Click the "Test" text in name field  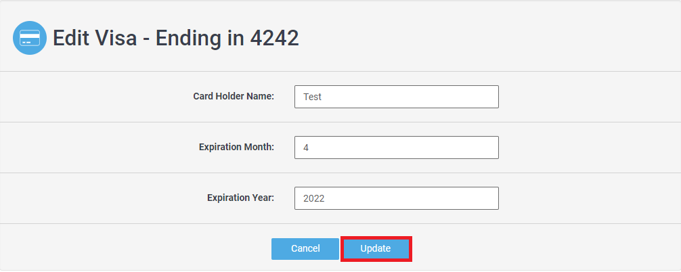coord(312,97)
